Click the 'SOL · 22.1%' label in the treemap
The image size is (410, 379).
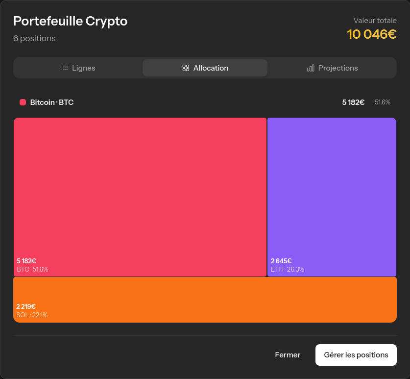tap(32, 315)
